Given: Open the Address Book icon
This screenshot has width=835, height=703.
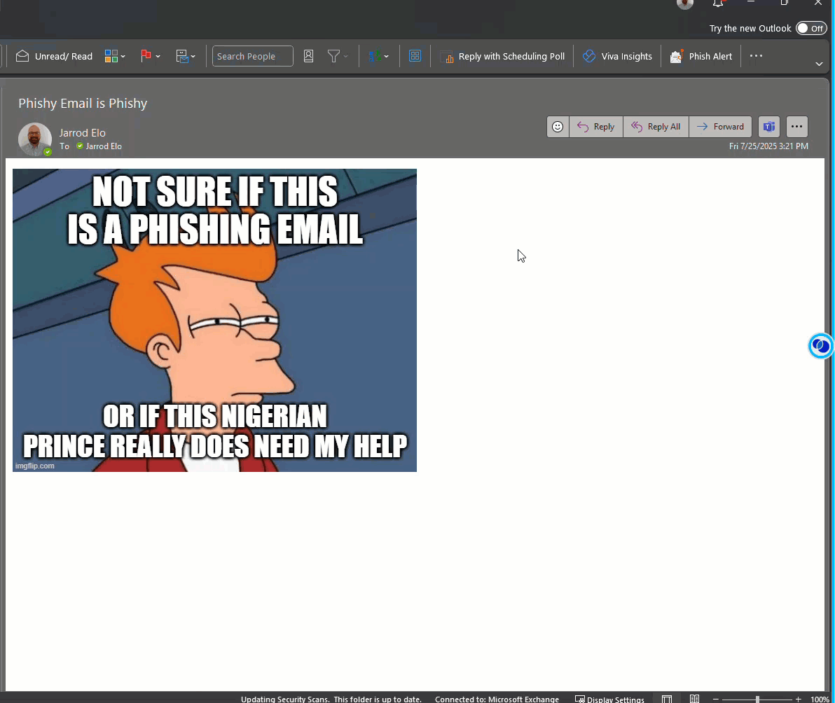Looking at the screenshot, I should (308, 57).
